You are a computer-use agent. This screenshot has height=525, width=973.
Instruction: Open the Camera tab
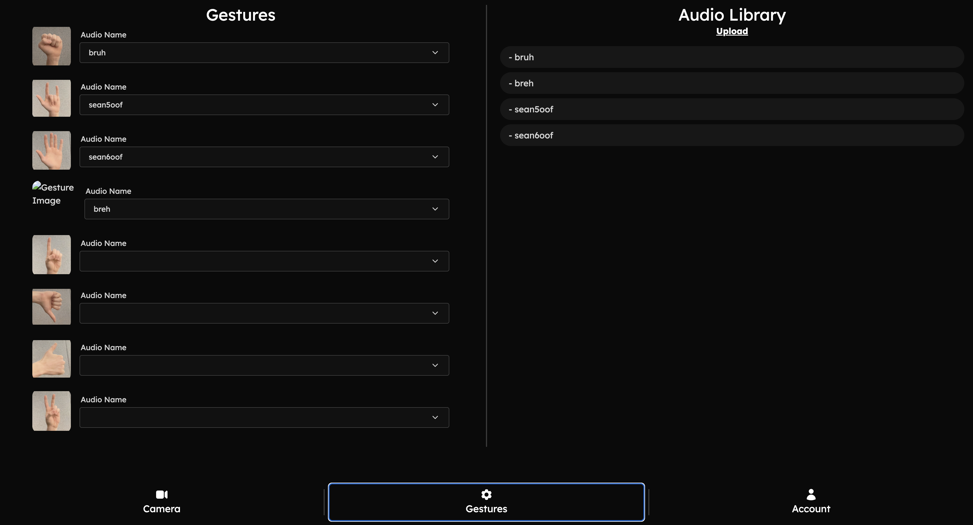(162, 502)
